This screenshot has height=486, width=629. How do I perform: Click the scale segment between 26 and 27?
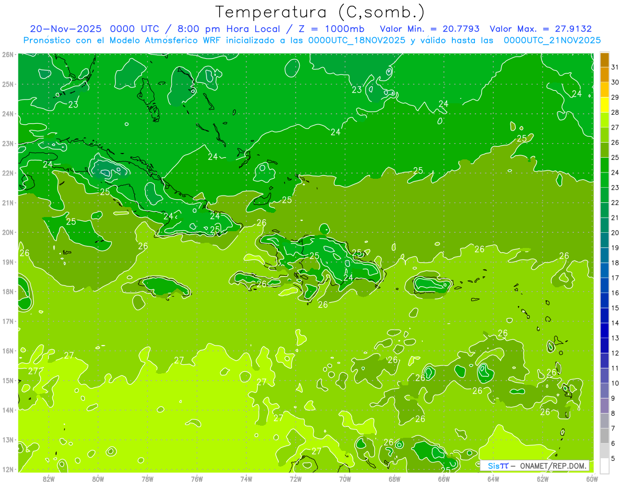pyautogui.click(x=604, y=135)
